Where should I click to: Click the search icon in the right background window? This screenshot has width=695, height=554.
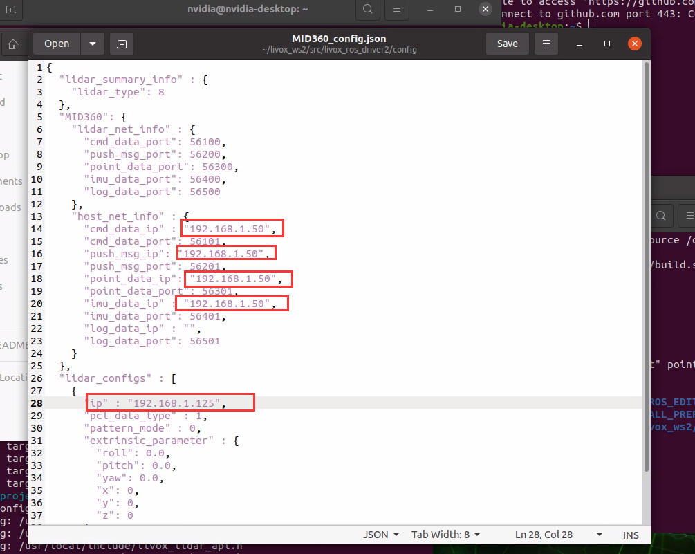(661, 216)
